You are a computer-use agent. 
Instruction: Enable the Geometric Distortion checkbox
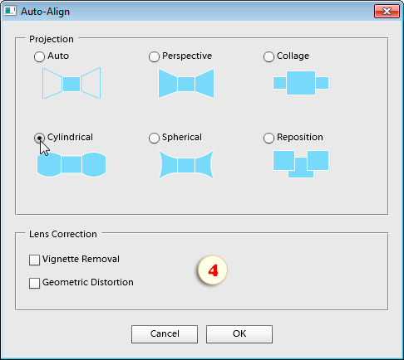pos(34,283)
